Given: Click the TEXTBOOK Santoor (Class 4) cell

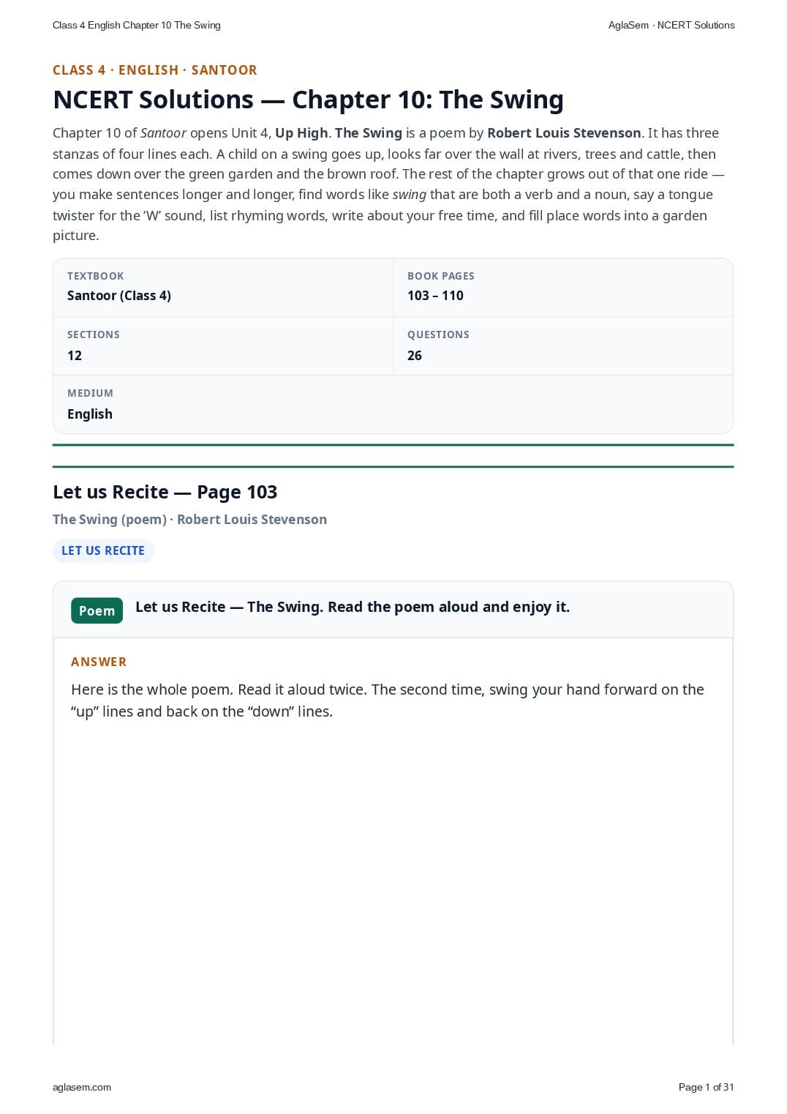Looking at the screenshot, I should pyautogui.click(x=223, y=288).
